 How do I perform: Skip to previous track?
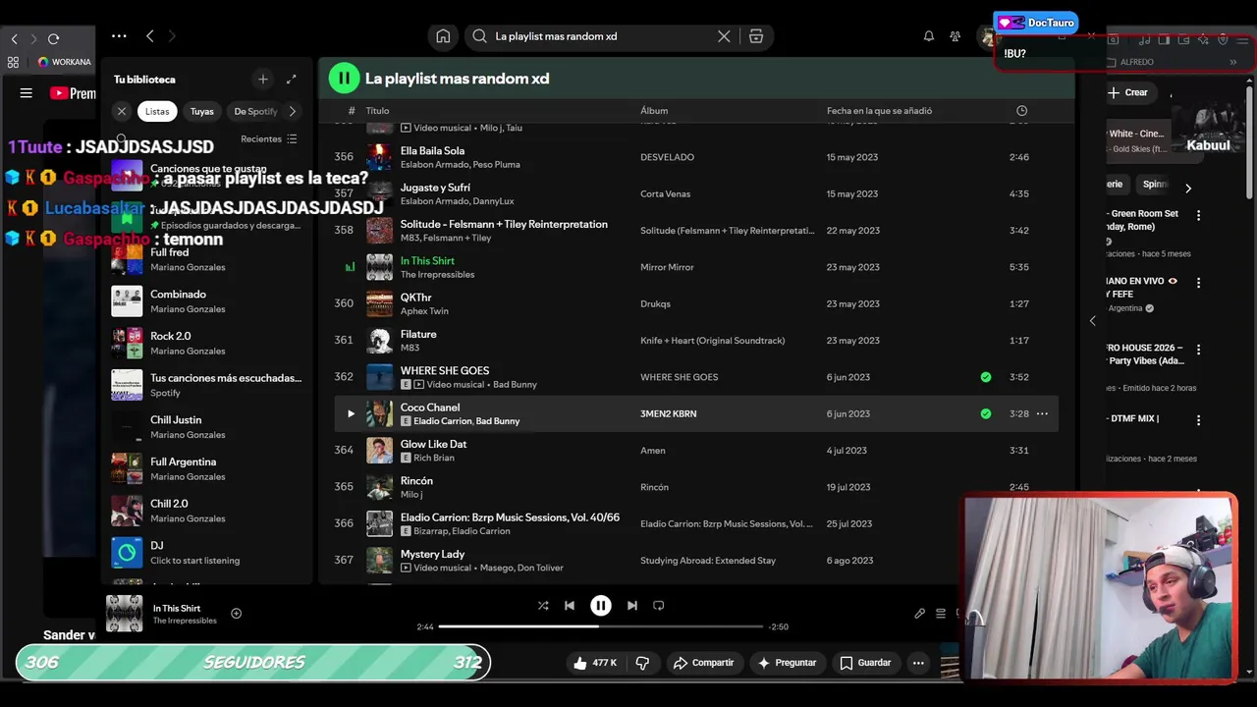coord(570,606)
